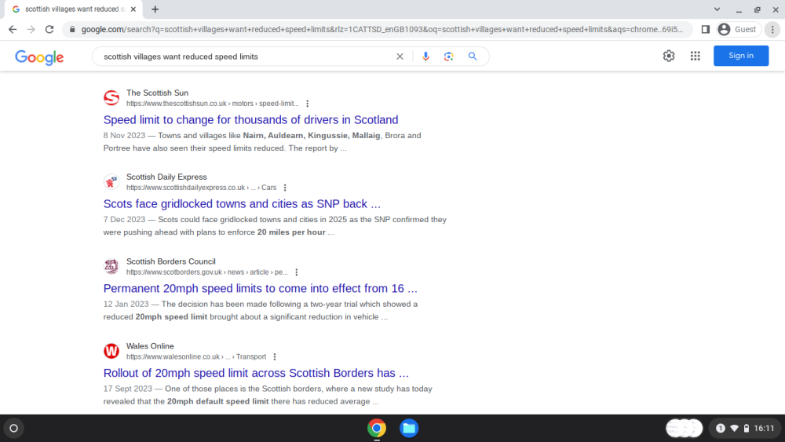Open 'Speed limit to change for thousands' result

coord(251,119)
